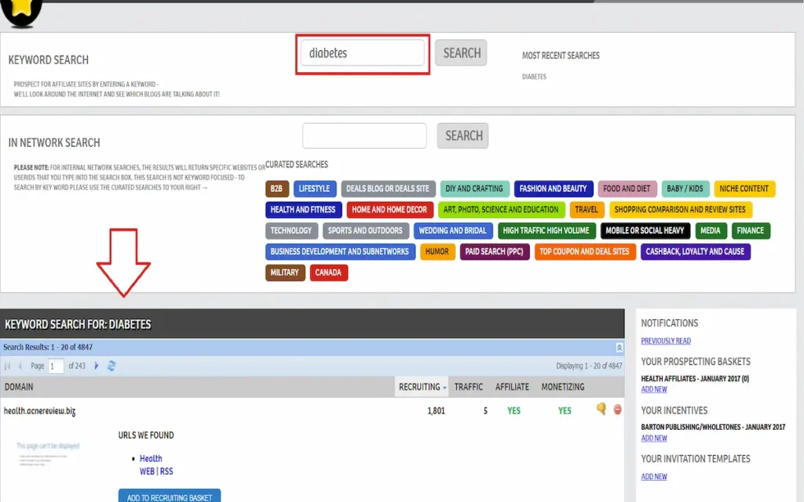Pick the Fashion and Beauty tag
This screenshot has width=804, height=502.
554,188
